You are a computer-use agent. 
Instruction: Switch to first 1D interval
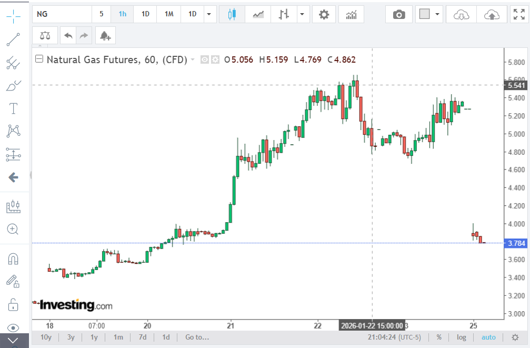[145, 14]
